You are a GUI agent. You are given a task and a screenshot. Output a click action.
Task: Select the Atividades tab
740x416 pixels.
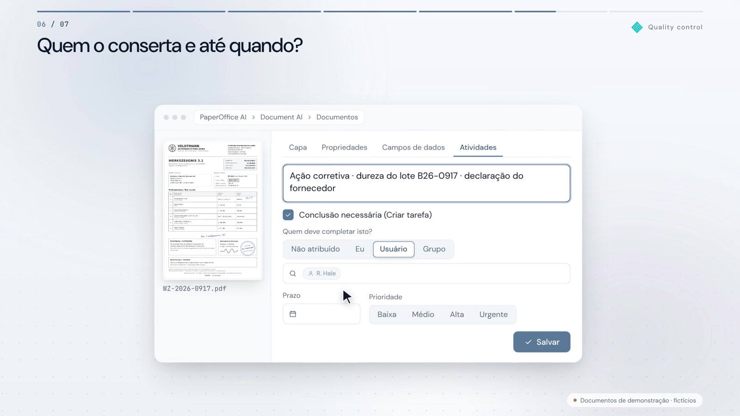pyautogui.click(x=478, y=147)
